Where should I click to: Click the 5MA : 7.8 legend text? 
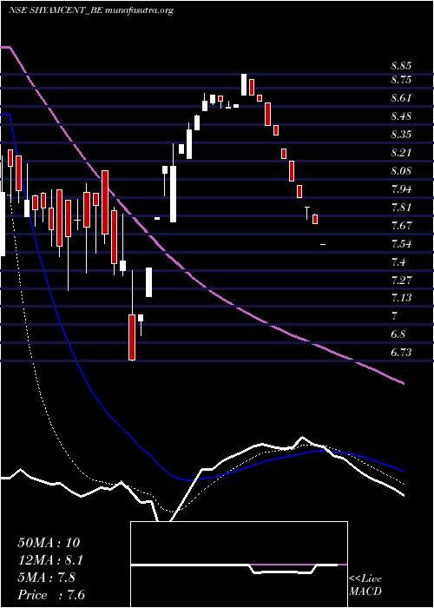[x=47, y=578]
